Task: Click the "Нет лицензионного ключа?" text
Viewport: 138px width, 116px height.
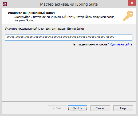Action: 90,44
